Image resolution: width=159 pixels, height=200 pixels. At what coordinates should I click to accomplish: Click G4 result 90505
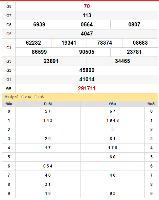click(x=87, y=52)
